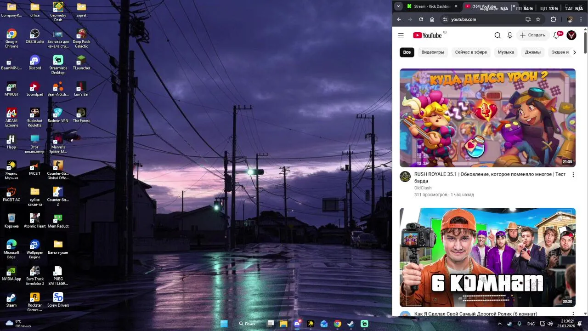Select the Все category chip
The height and width of the screenshot is (331, 588).
407,52
